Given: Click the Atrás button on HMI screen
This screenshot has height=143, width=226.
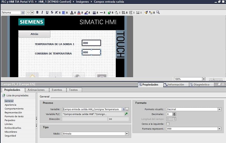Looking at the screenshot, I should (34, 34).
